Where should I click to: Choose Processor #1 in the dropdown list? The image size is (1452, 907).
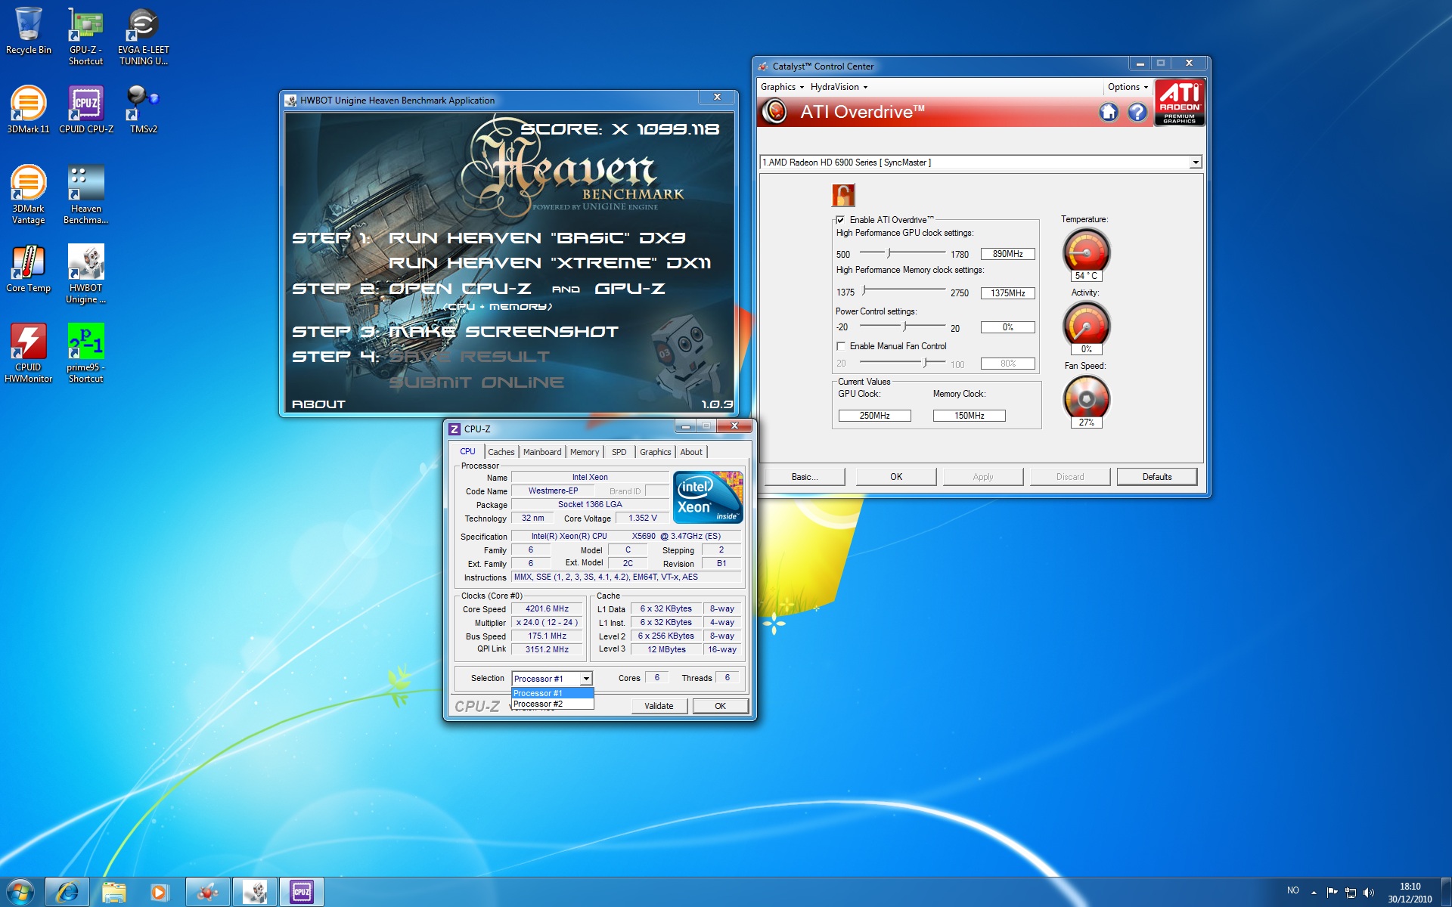click(x=552, y=693)
